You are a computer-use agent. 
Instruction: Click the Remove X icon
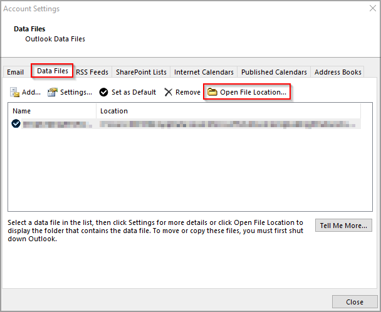tap(168, 92)
